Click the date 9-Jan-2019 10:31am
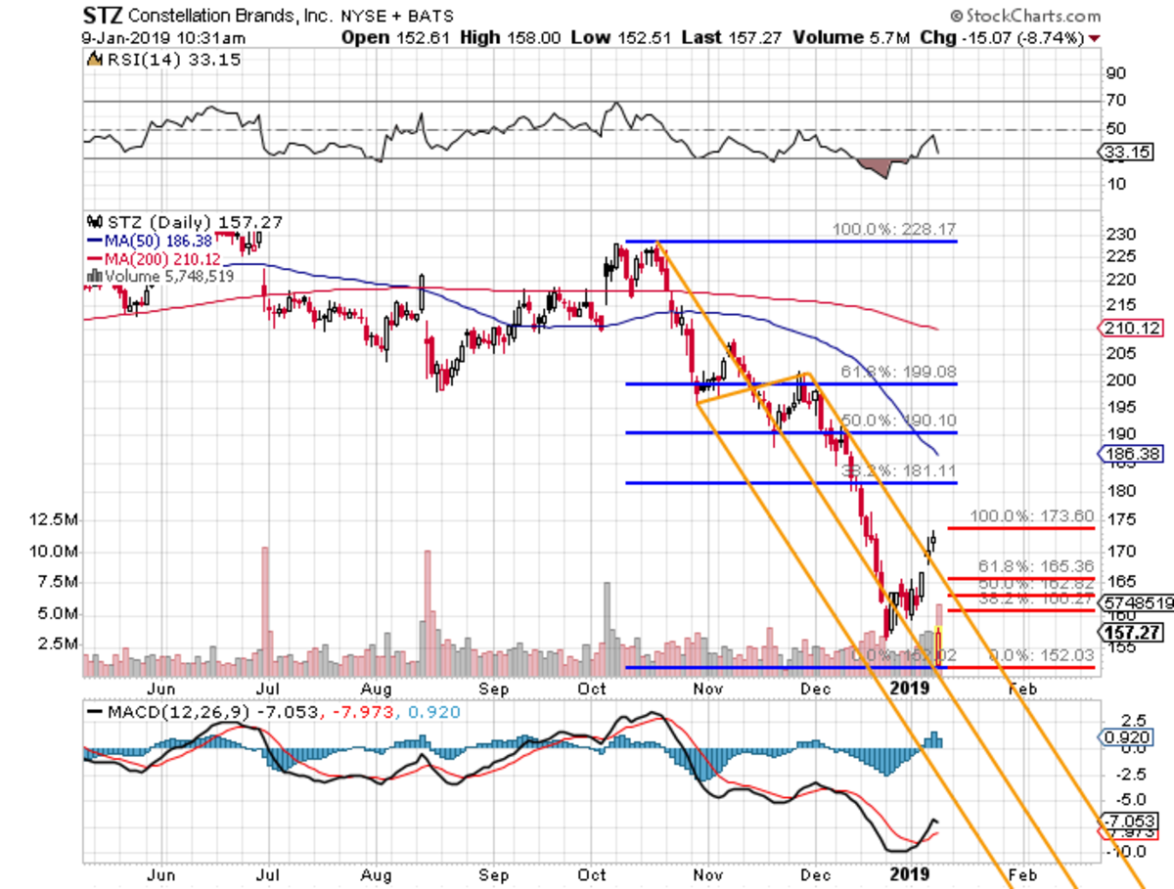This screenshot has height=889, width=1174. point(163,36)
